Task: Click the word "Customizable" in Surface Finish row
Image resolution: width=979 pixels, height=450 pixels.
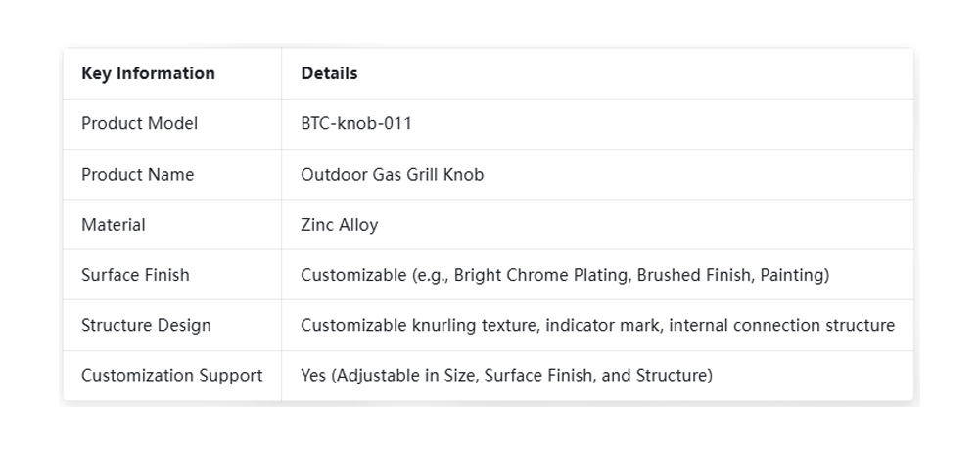Action: [349, 275]
